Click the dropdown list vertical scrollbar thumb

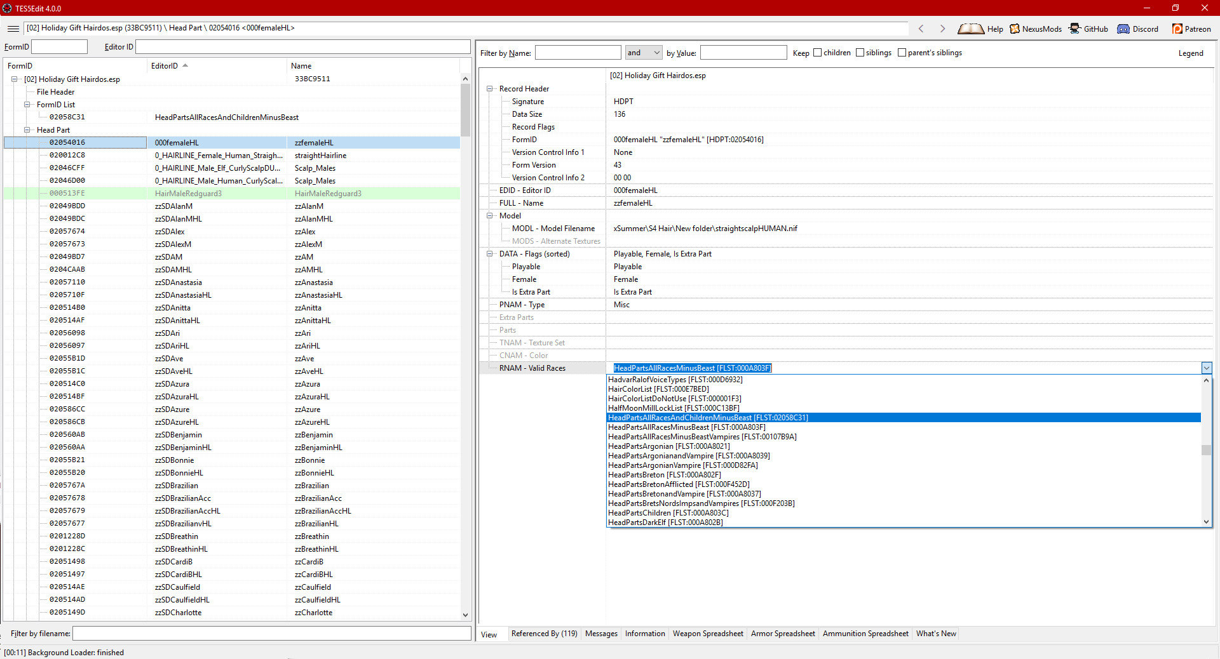point(1206,450)
